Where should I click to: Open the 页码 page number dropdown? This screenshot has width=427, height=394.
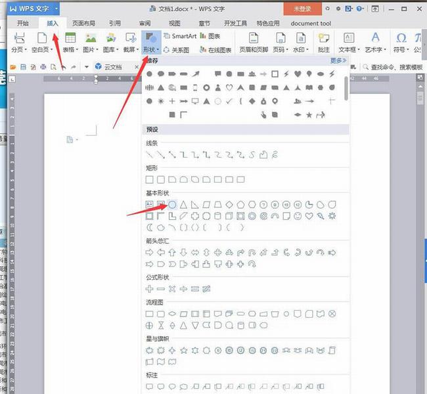pos(281,43)
